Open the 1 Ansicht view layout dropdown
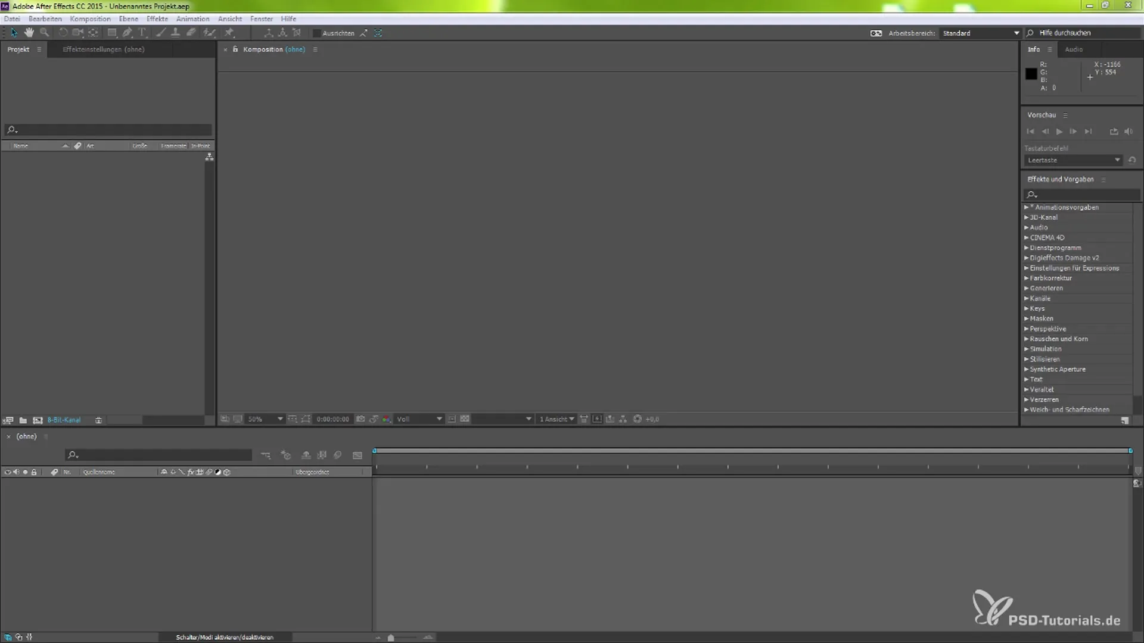 pos(557,419)
